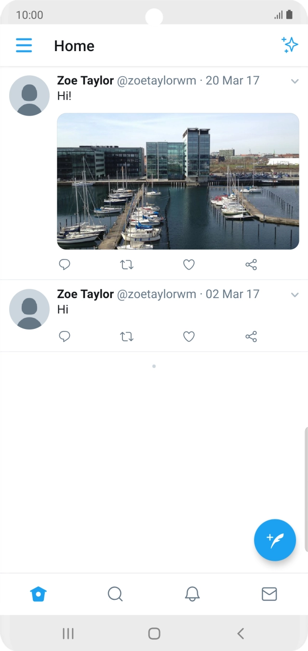Like the "Hi!" tweet
The width and height of the screenshot is (308, 651).
(188, 264)
